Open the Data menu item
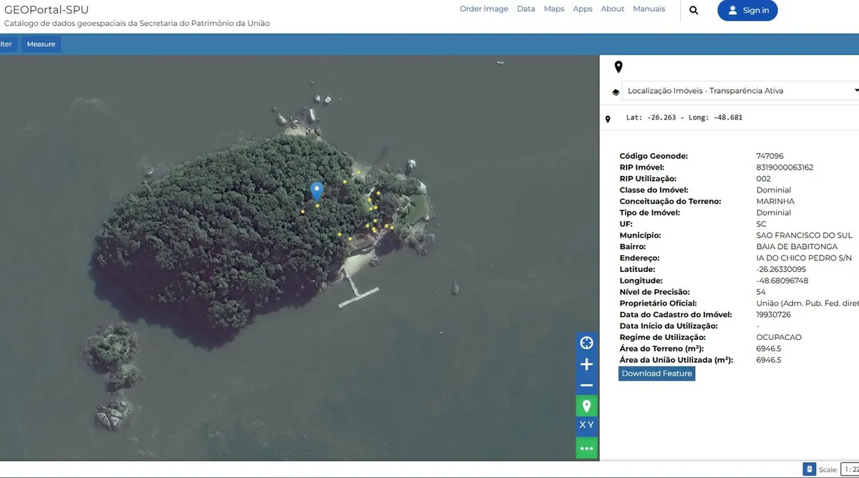This screenshot has height=478, width=859. click(526, 9)
